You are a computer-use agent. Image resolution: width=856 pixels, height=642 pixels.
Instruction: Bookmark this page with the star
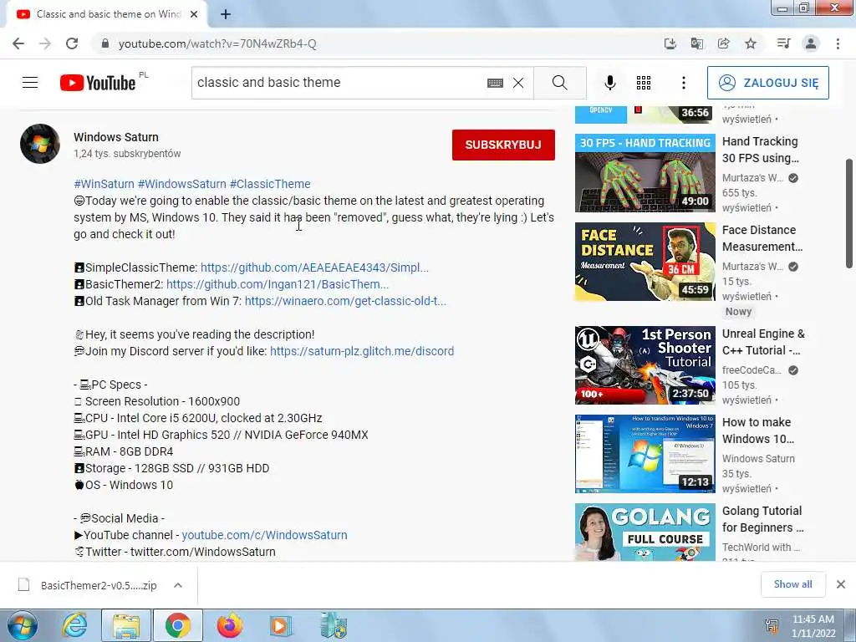[751, 43]
